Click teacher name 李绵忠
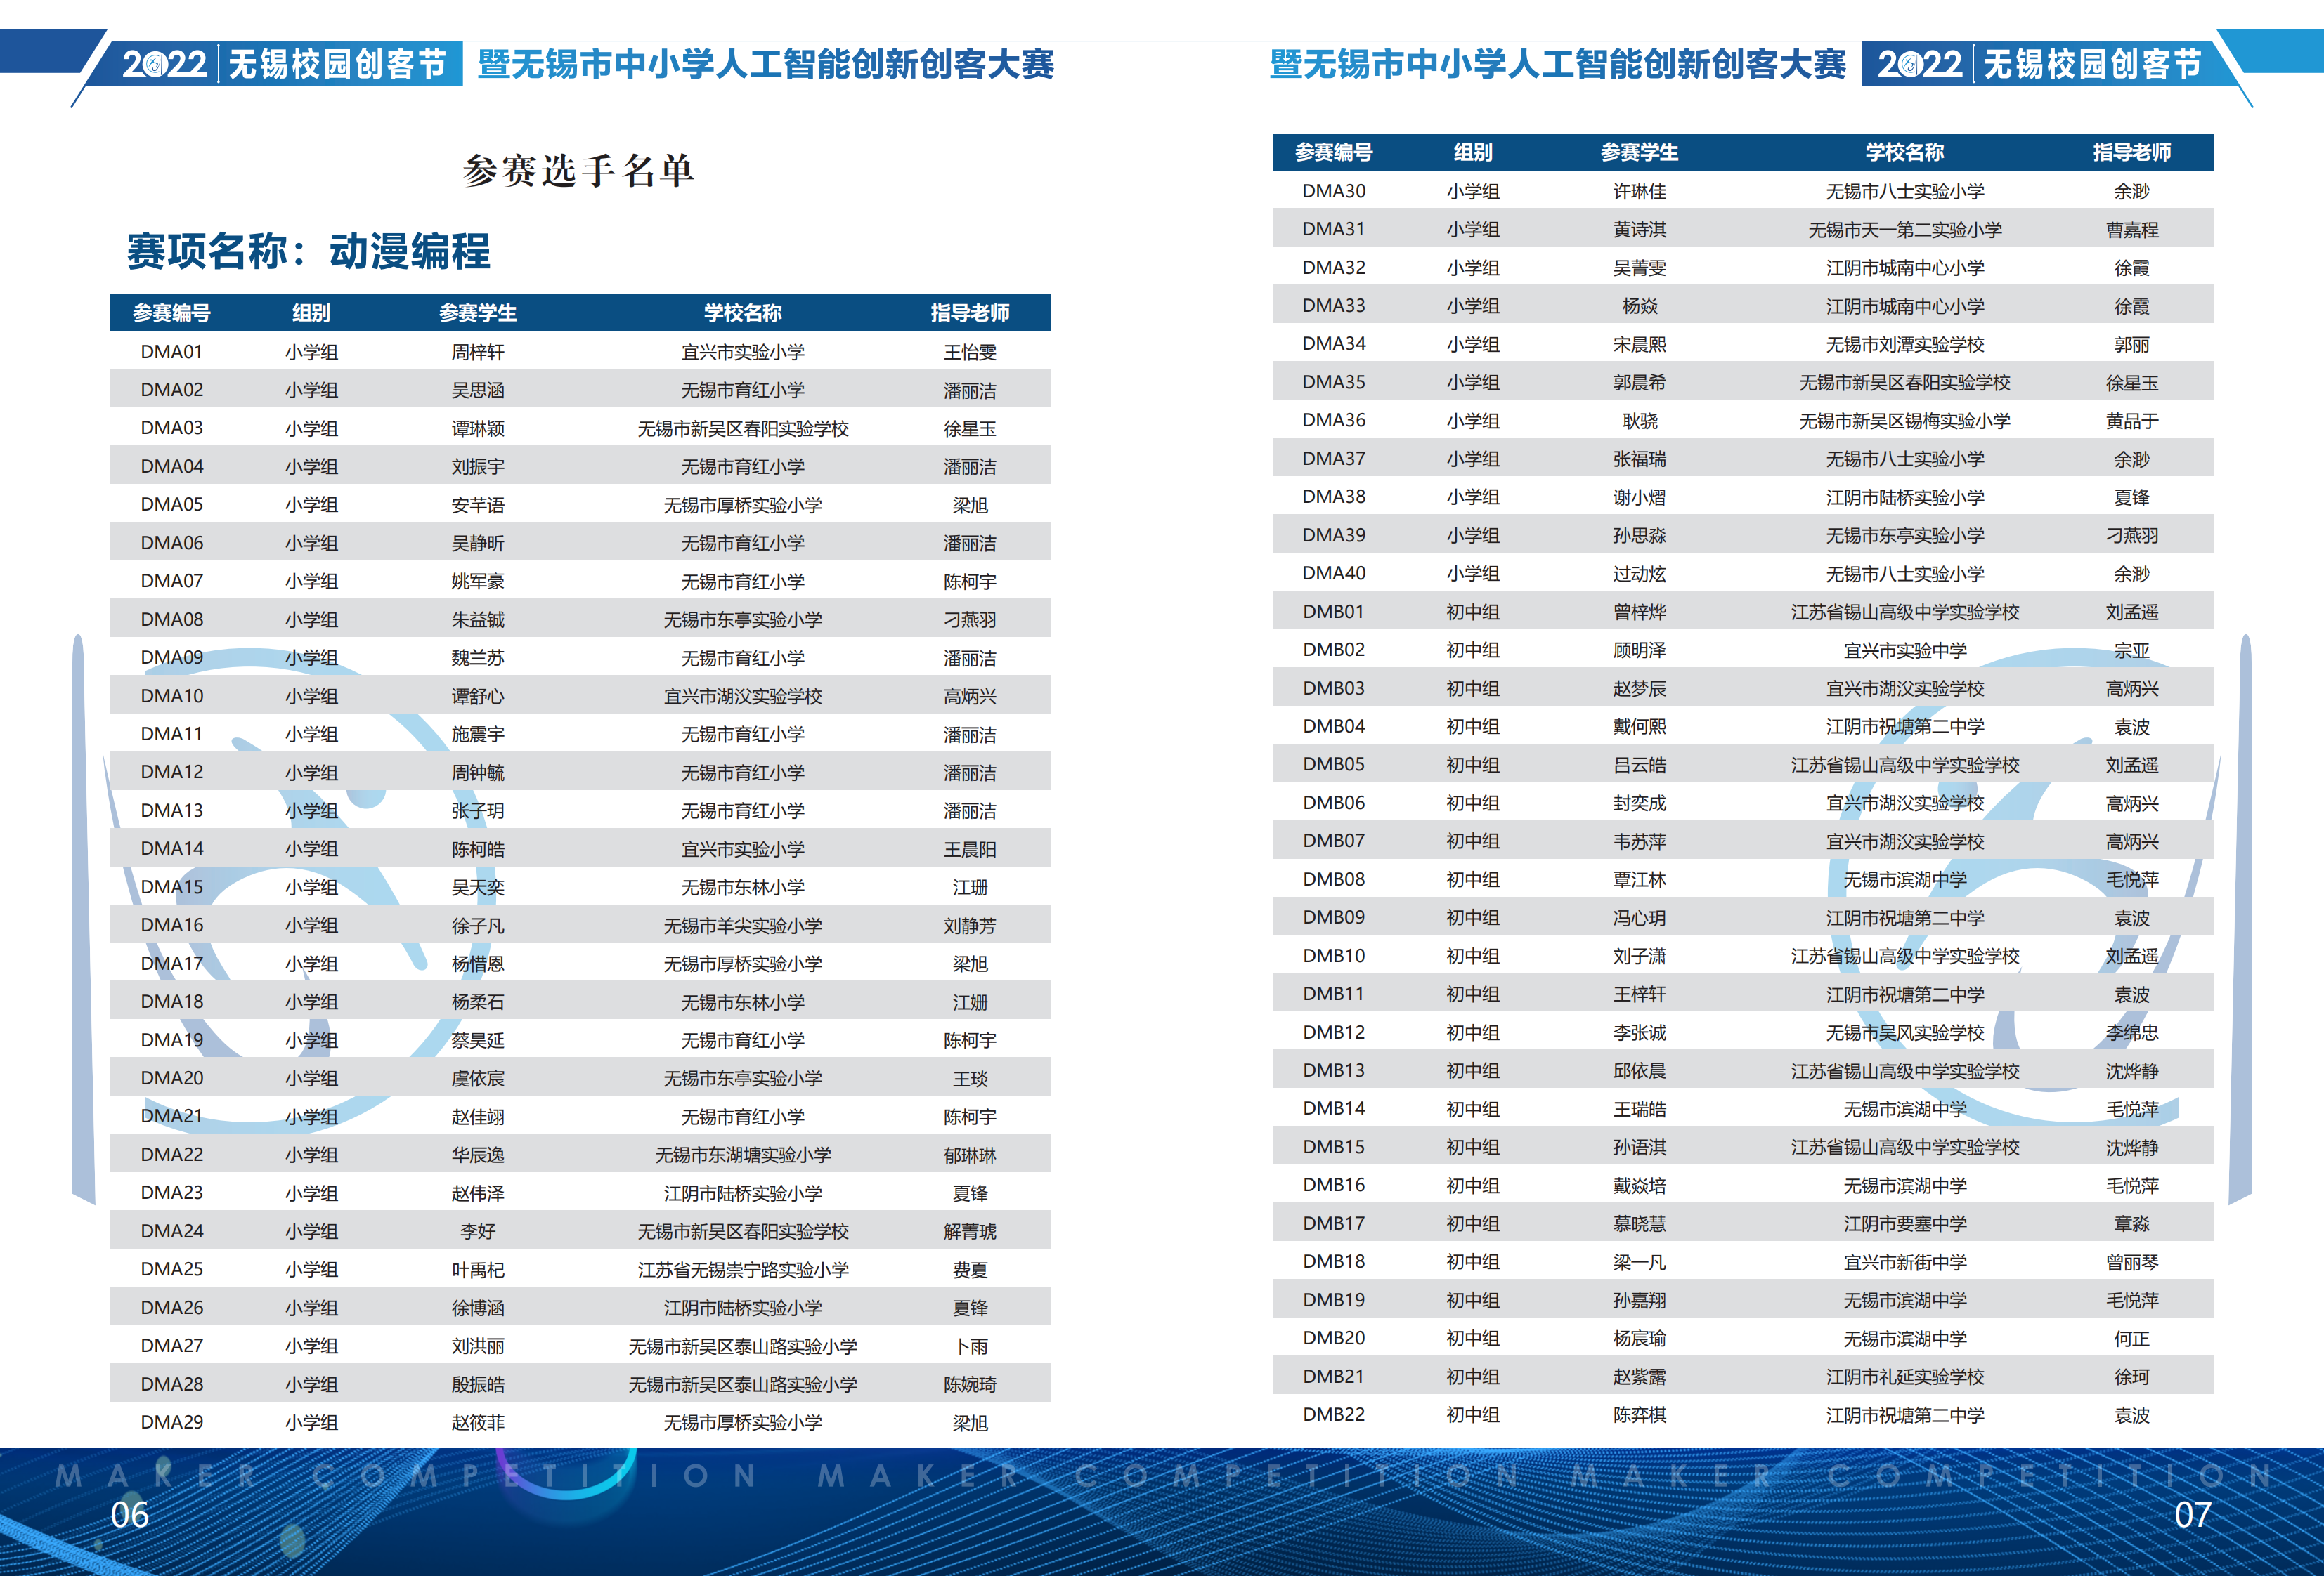This screenshot has width=2324, height=1576. [2132, 1032]
